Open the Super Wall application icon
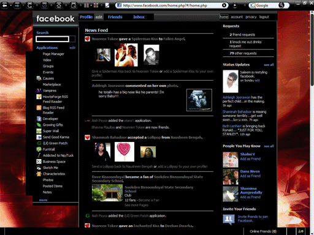314x235 pixels. coord(39,131)
